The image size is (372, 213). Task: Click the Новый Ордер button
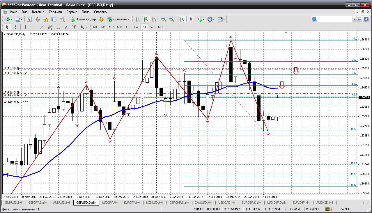coord(83,19)
